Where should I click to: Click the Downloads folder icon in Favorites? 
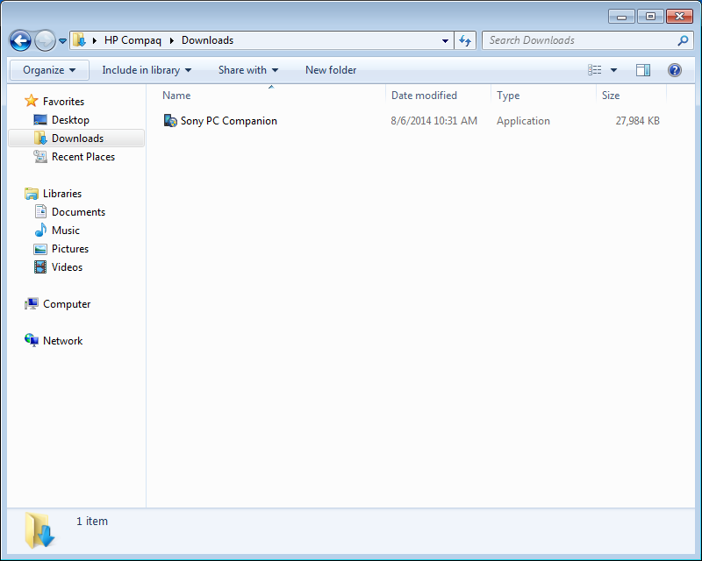[40, 138]
